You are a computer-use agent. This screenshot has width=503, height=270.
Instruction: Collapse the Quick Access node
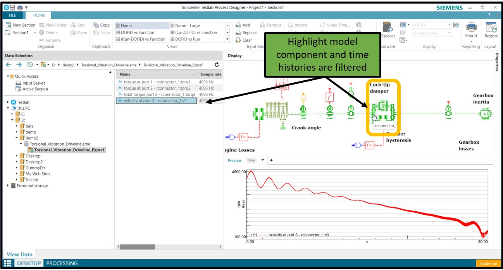click(x=8, y=76)
